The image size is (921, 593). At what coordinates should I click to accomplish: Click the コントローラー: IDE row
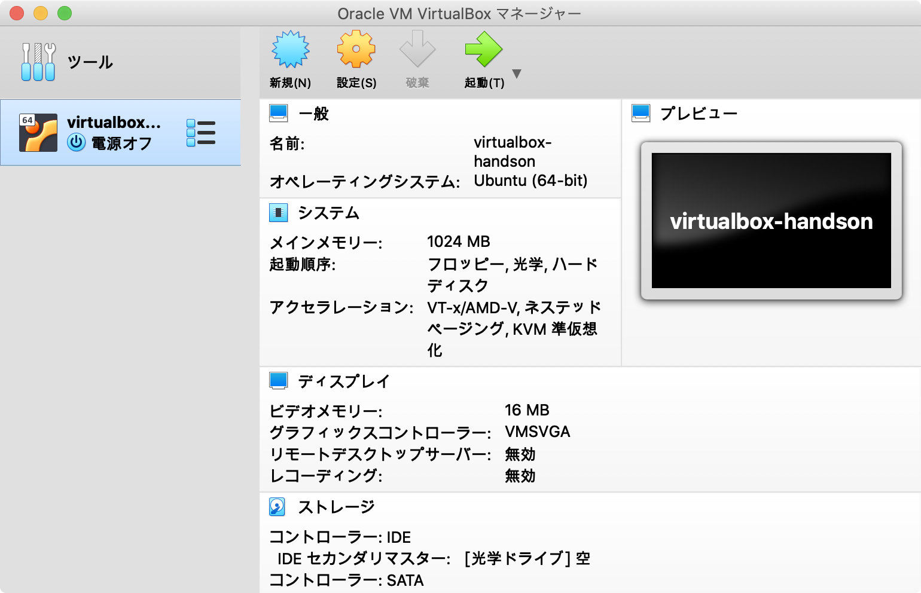tap(340, 537)
